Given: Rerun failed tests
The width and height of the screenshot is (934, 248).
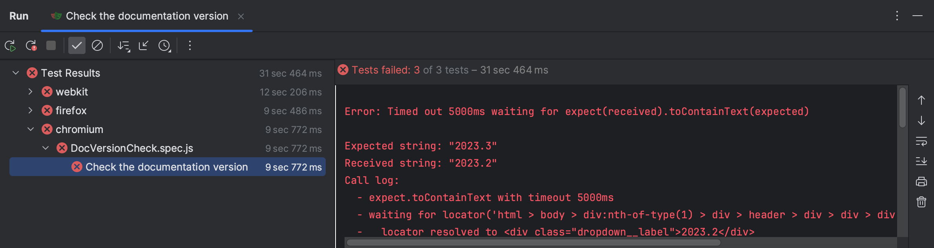Looking at the screenshot, I should tap(31, 46).
